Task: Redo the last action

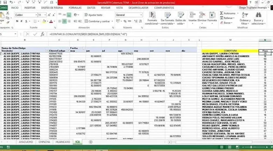Action: [19, 2]
